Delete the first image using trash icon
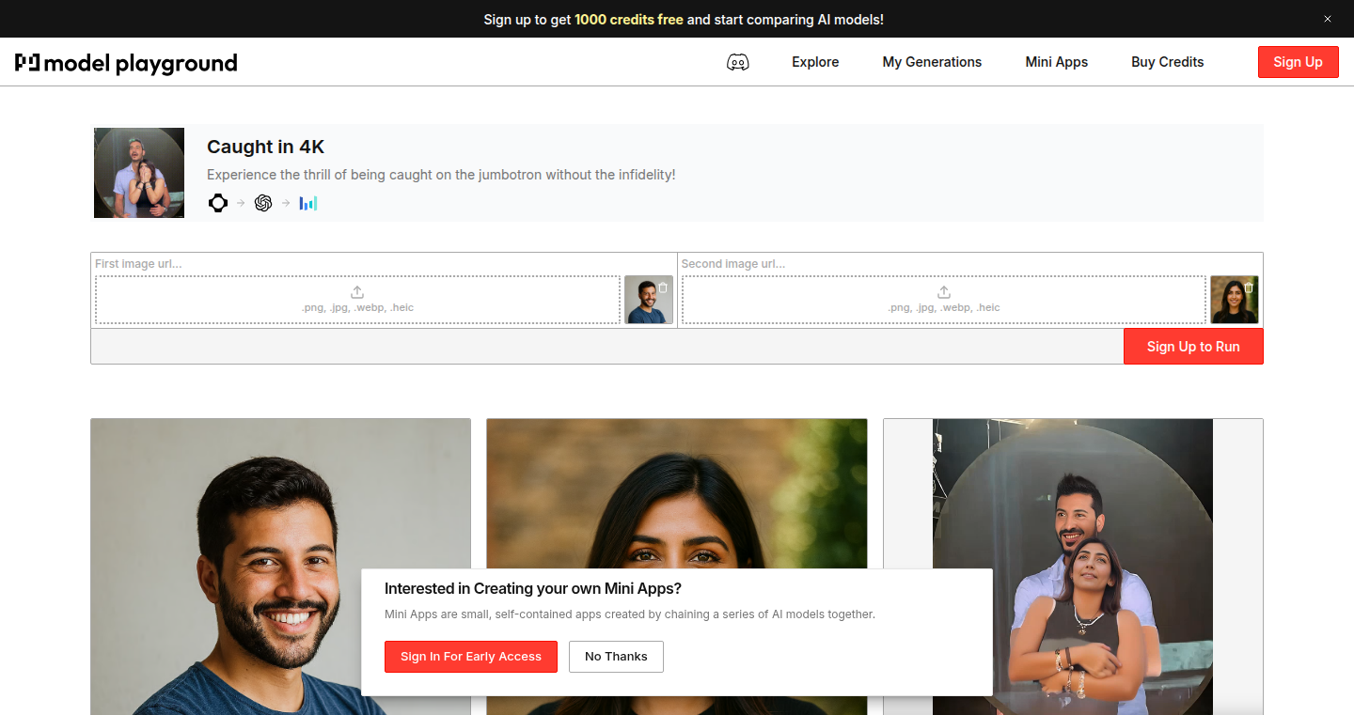 pos(663,288)
